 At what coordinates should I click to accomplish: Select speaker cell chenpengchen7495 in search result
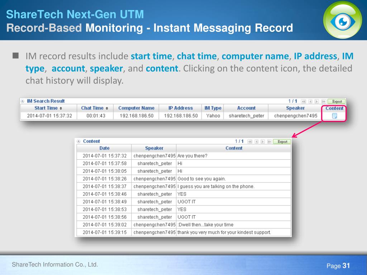tap(296, 116)
